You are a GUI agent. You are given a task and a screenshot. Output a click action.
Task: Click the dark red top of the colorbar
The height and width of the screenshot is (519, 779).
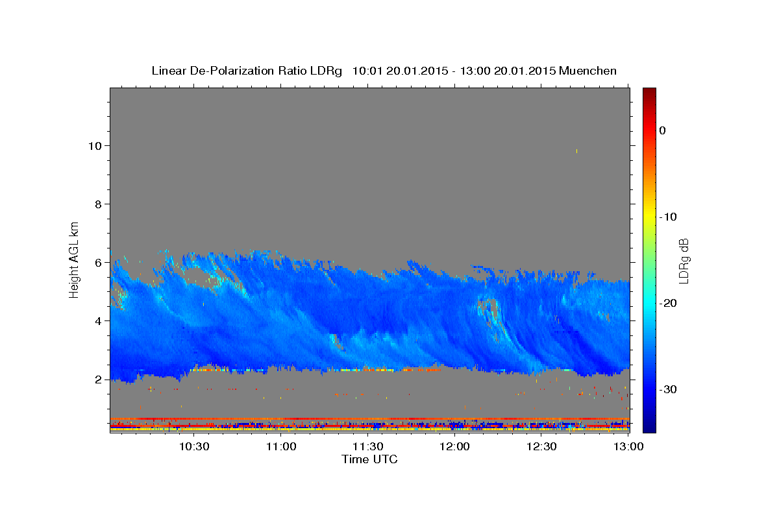click(x=649, y=94)
